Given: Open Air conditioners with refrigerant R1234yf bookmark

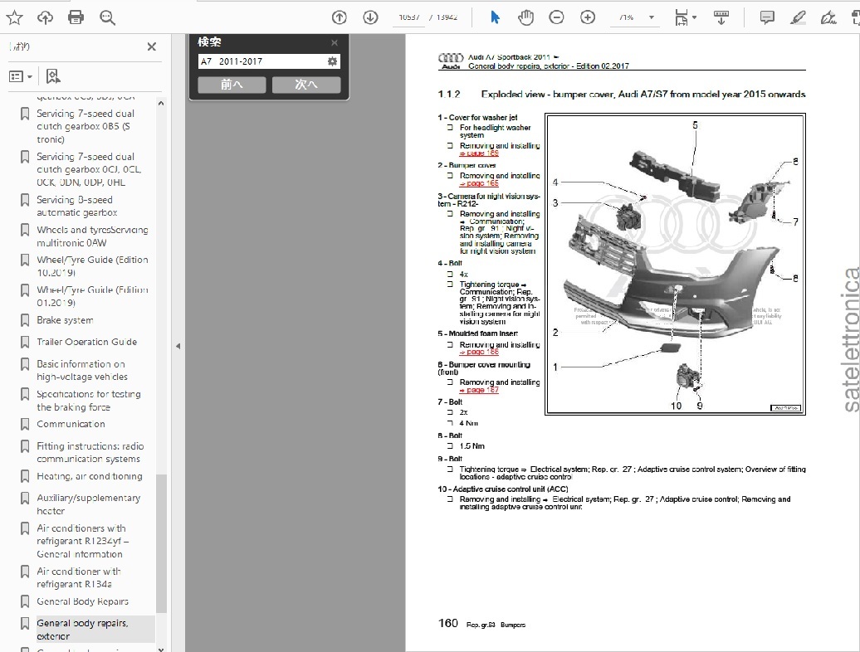Looking at the screenshot, I should [x=83, y=541].
